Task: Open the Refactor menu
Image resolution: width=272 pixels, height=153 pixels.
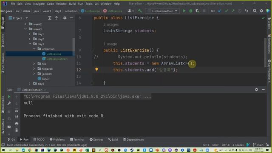Action: click(61, 4)
